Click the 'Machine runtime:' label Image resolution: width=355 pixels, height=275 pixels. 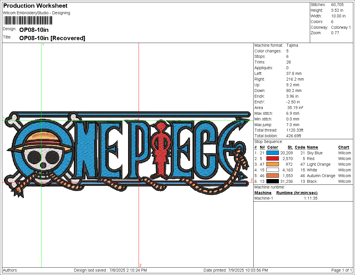[x=270, y=187]
